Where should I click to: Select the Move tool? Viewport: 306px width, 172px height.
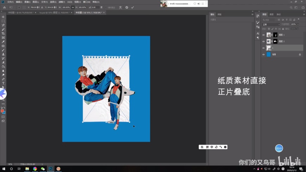[3, 17]
